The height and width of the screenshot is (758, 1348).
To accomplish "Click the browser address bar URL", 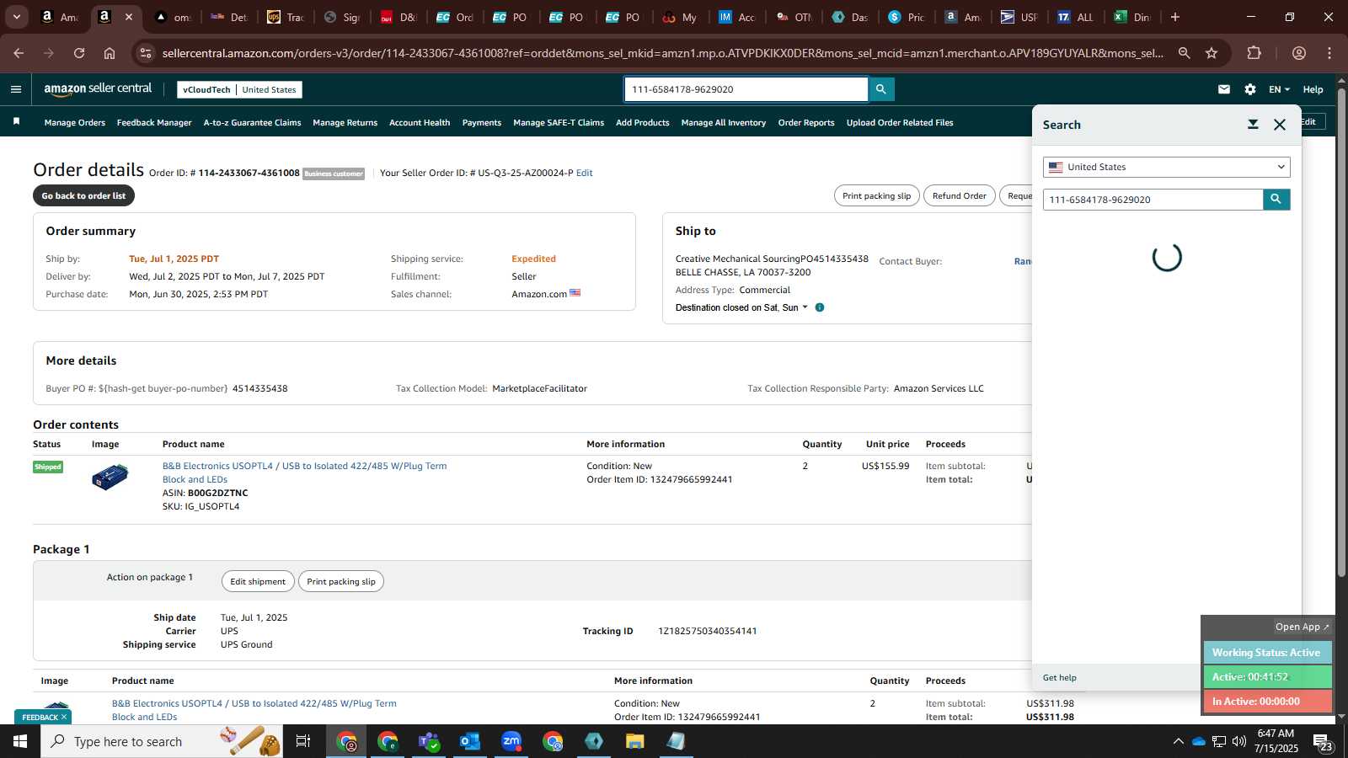I will (x=662, y=53).
